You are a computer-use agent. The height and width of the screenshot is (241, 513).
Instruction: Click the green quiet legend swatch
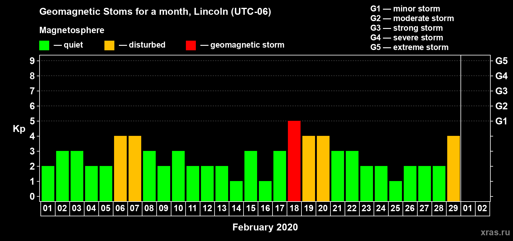[x=44, y=45]
